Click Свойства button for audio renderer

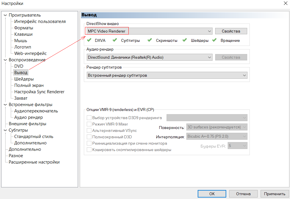pyautogui.click(x=231, y=57)
